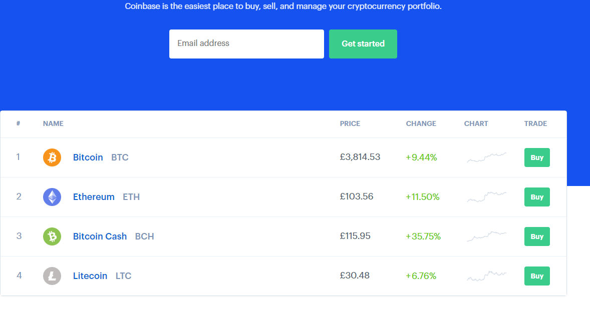This screenshot has height=315, width=590.
Task: Buy Ethereum using its Buy button
Action: point(537,196)
